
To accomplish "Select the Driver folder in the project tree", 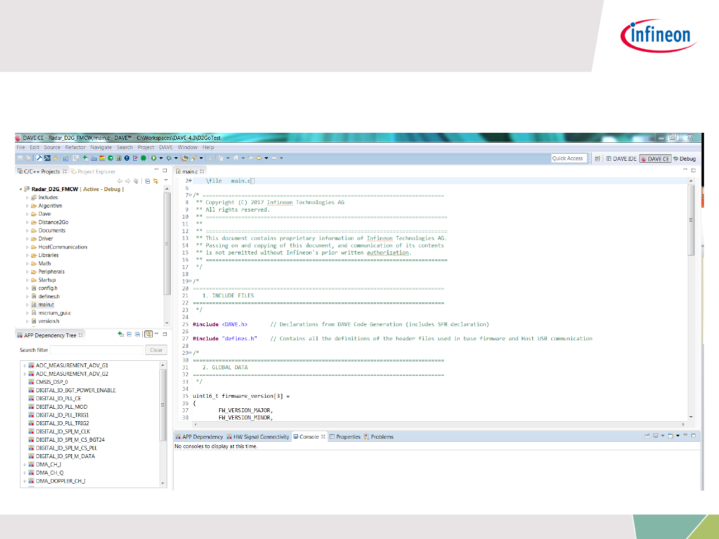I will pyautogui.click(x=46, y=239).
